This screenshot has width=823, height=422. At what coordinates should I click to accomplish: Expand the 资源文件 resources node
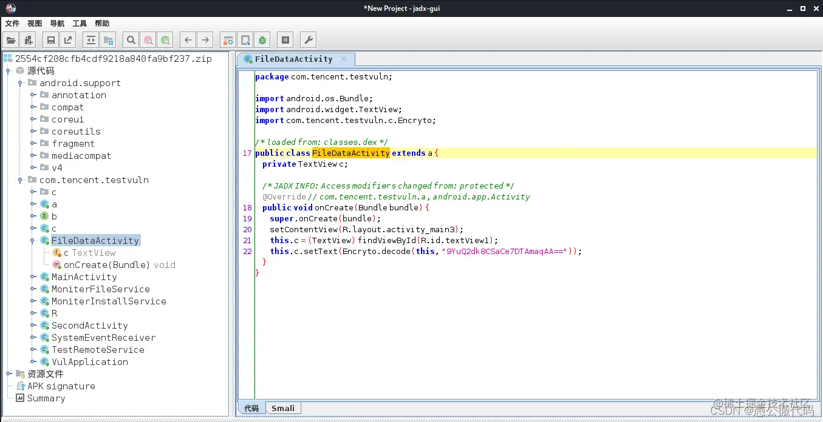coord(9,374)
